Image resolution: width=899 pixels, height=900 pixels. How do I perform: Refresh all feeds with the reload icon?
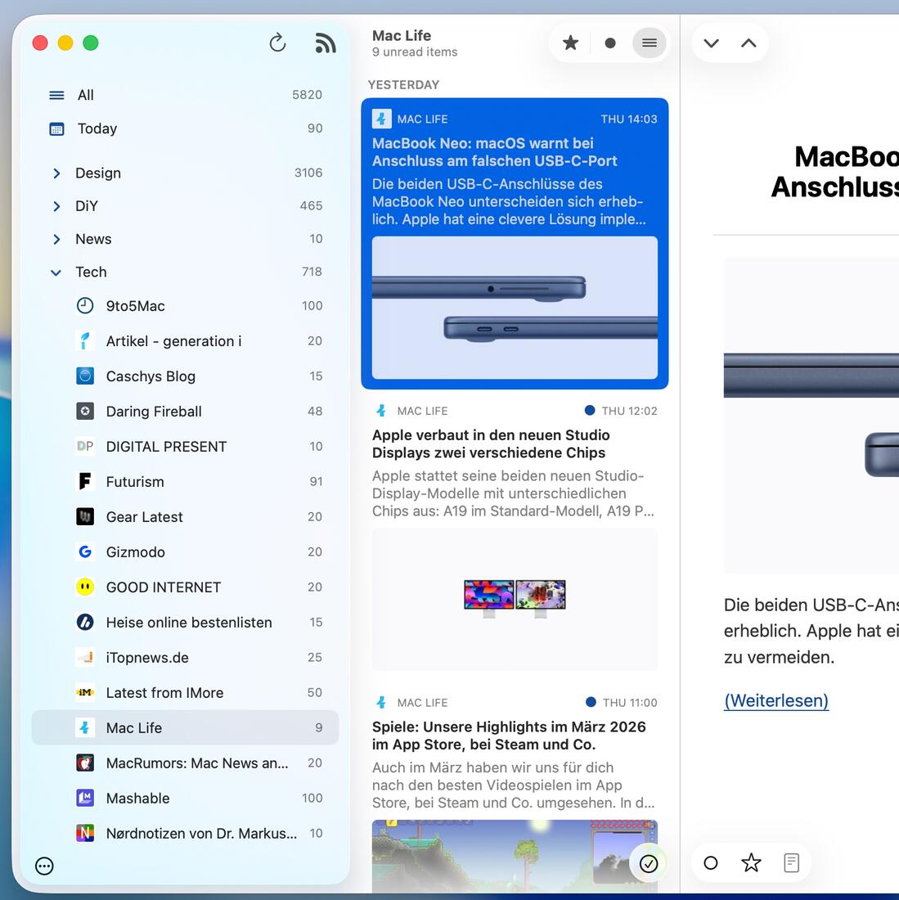pos(277,43)
